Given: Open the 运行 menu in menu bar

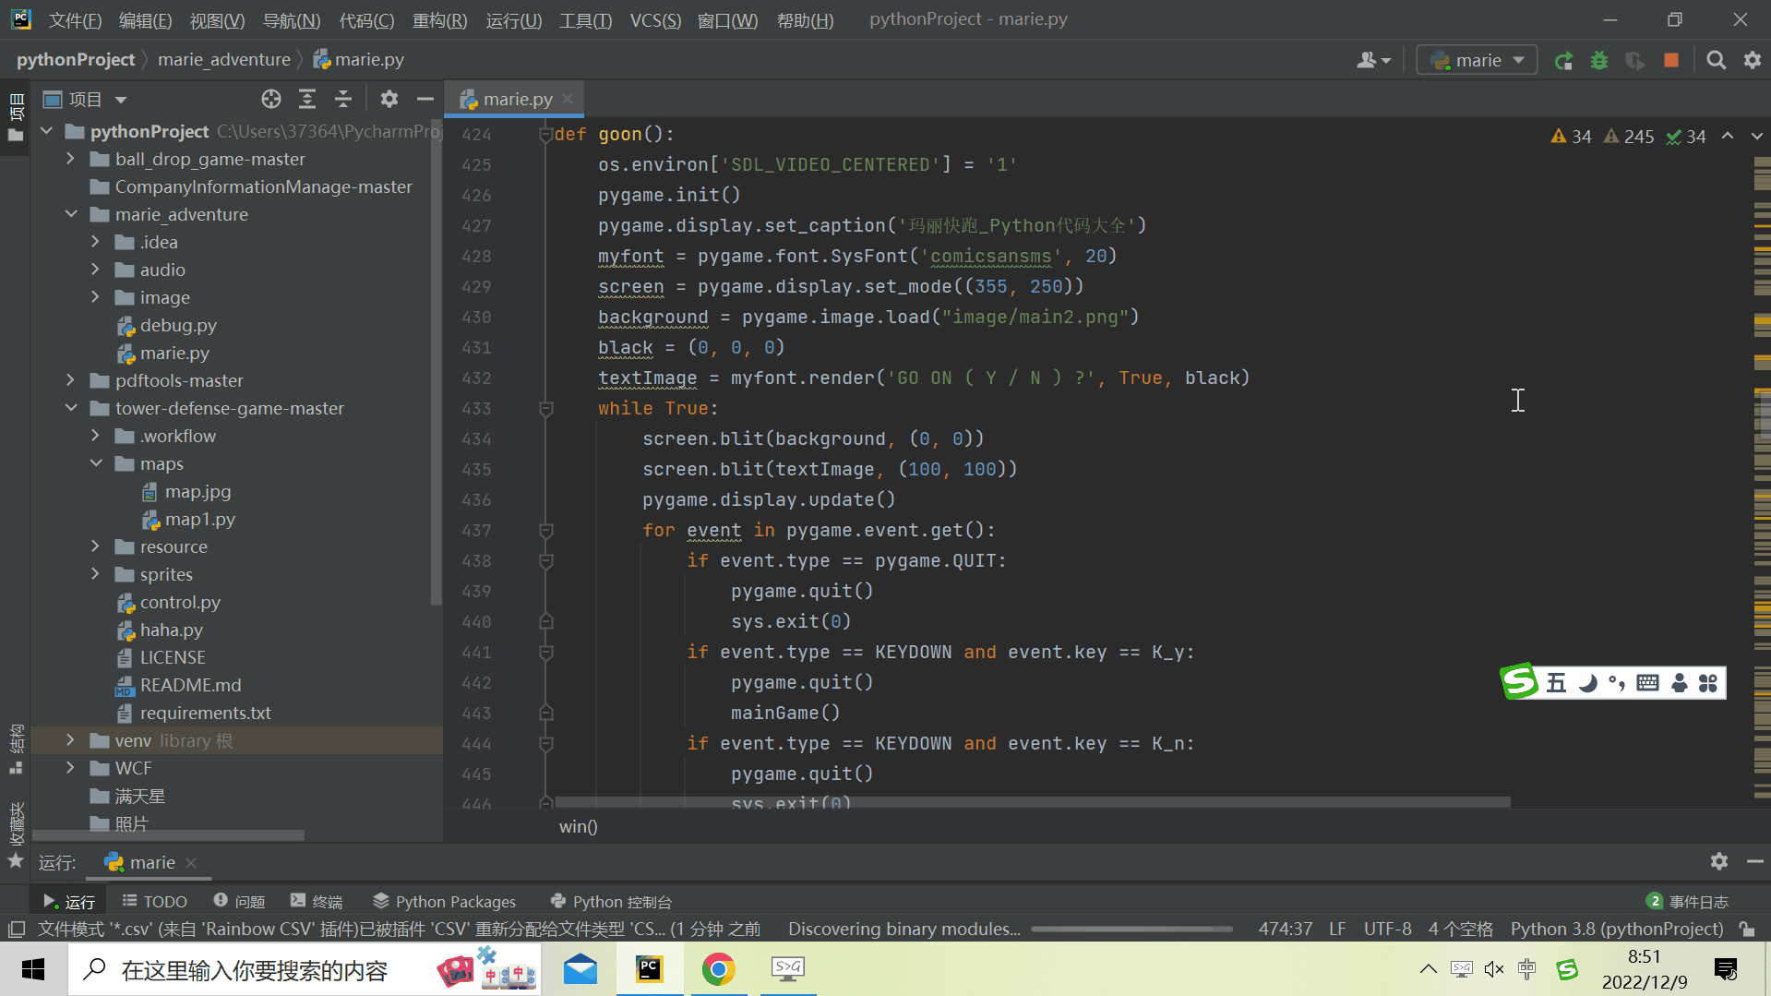Looking at the screenshot, I should click(x=514, y=20).
